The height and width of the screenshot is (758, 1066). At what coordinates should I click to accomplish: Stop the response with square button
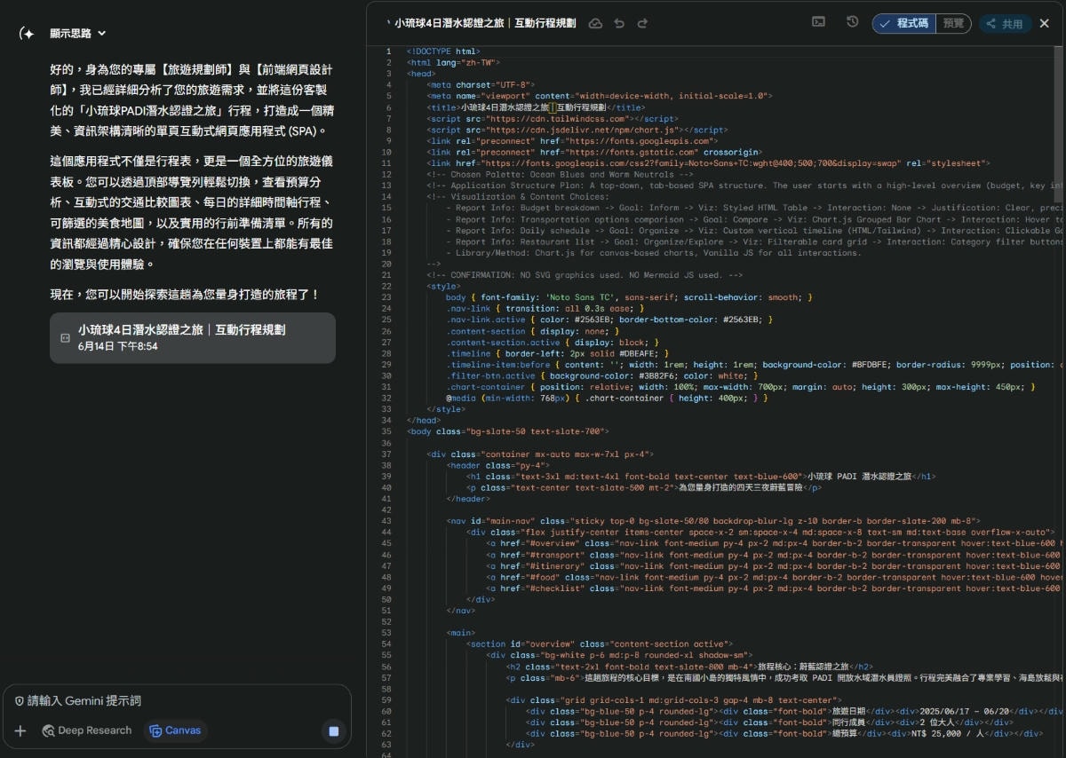[x=333, y=731]
